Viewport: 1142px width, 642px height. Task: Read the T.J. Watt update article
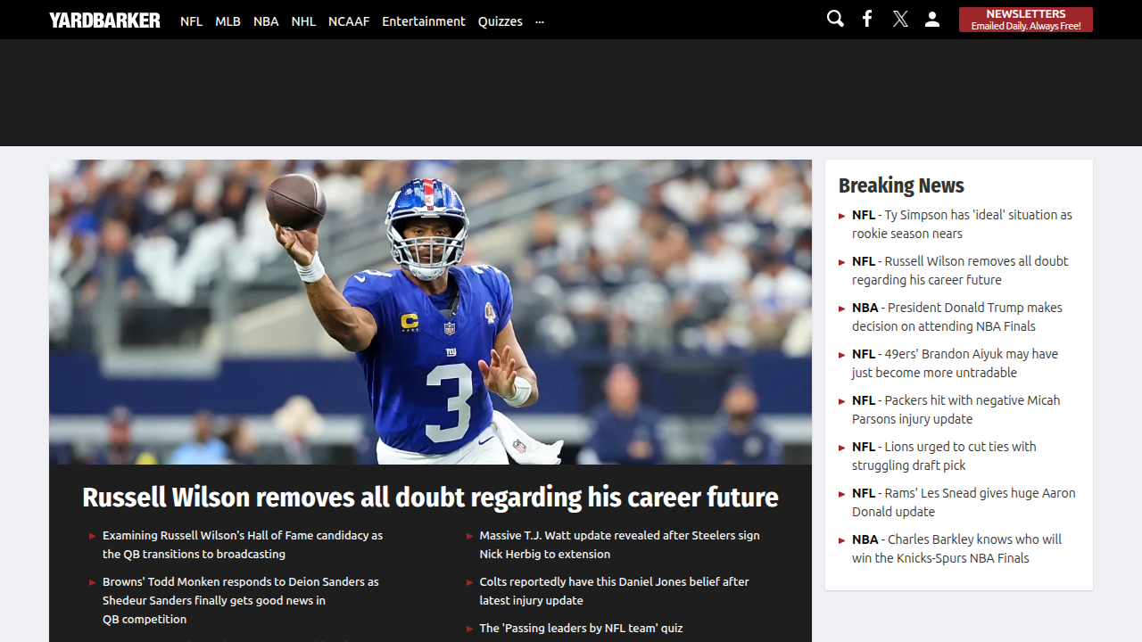(x=619, y=545)
